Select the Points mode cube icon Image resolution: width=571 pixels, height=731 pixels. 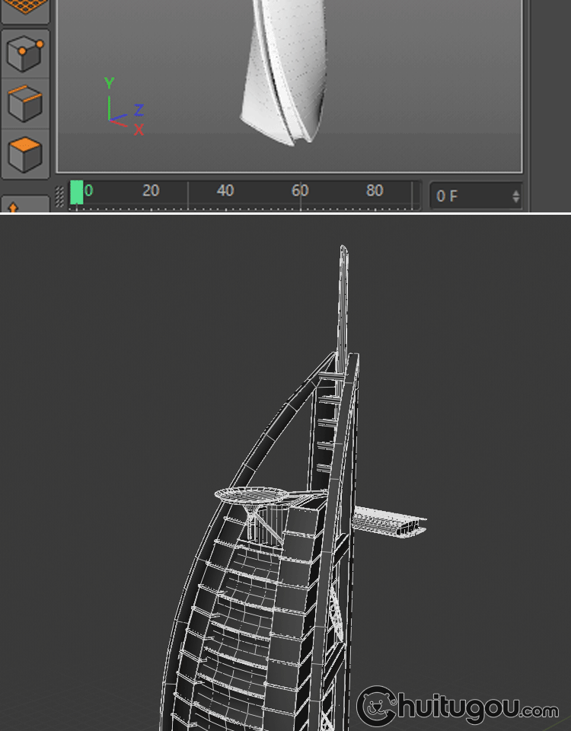[25, 53]
